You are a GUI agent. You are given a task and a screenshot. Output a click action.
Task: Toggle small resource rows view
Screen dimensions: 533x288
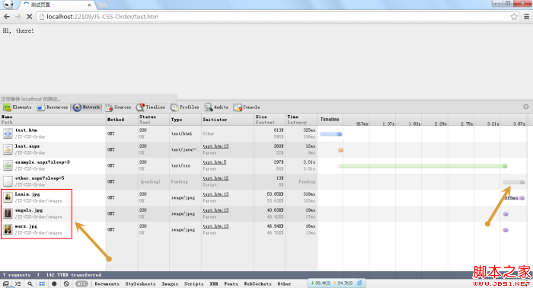coord(42,283)
